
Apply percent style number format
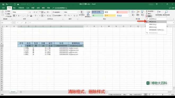69,16
